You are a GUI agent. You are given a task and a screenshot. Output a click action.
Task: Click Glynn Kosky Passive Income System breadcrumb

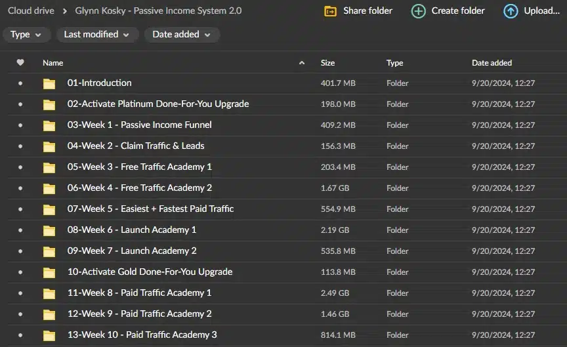[x=158, y=11]
